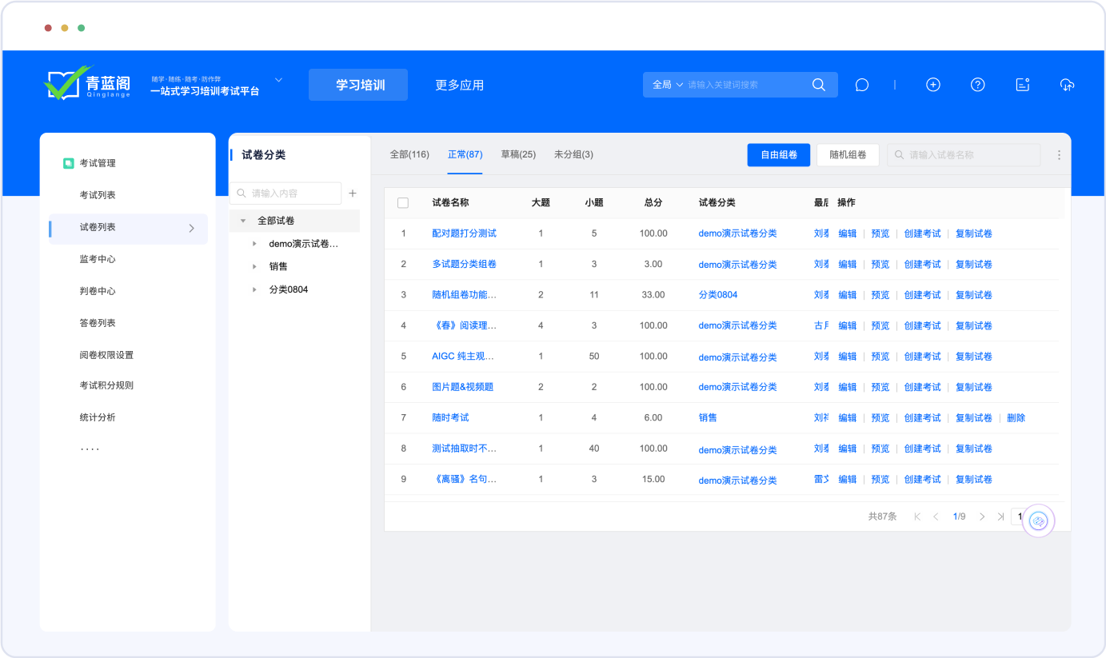Open the three-dot more options menu
1106x658 pixels.
pos(1060,155)
